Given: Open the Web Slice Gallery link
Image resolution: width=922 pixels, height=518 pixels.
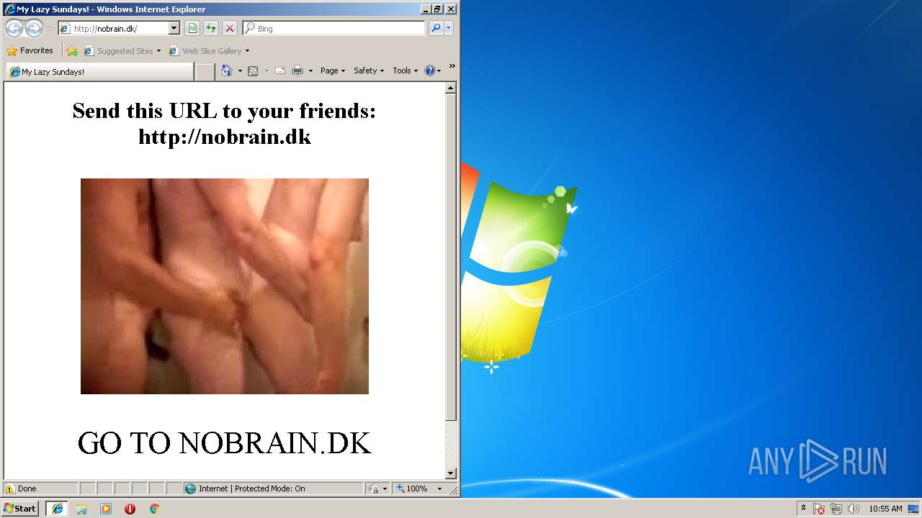Looking at the screenshot, I should 209,51.
